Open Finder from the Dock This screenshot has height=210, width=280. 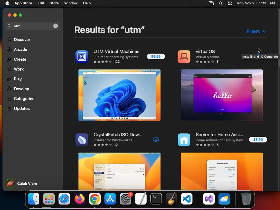[34, 199]
